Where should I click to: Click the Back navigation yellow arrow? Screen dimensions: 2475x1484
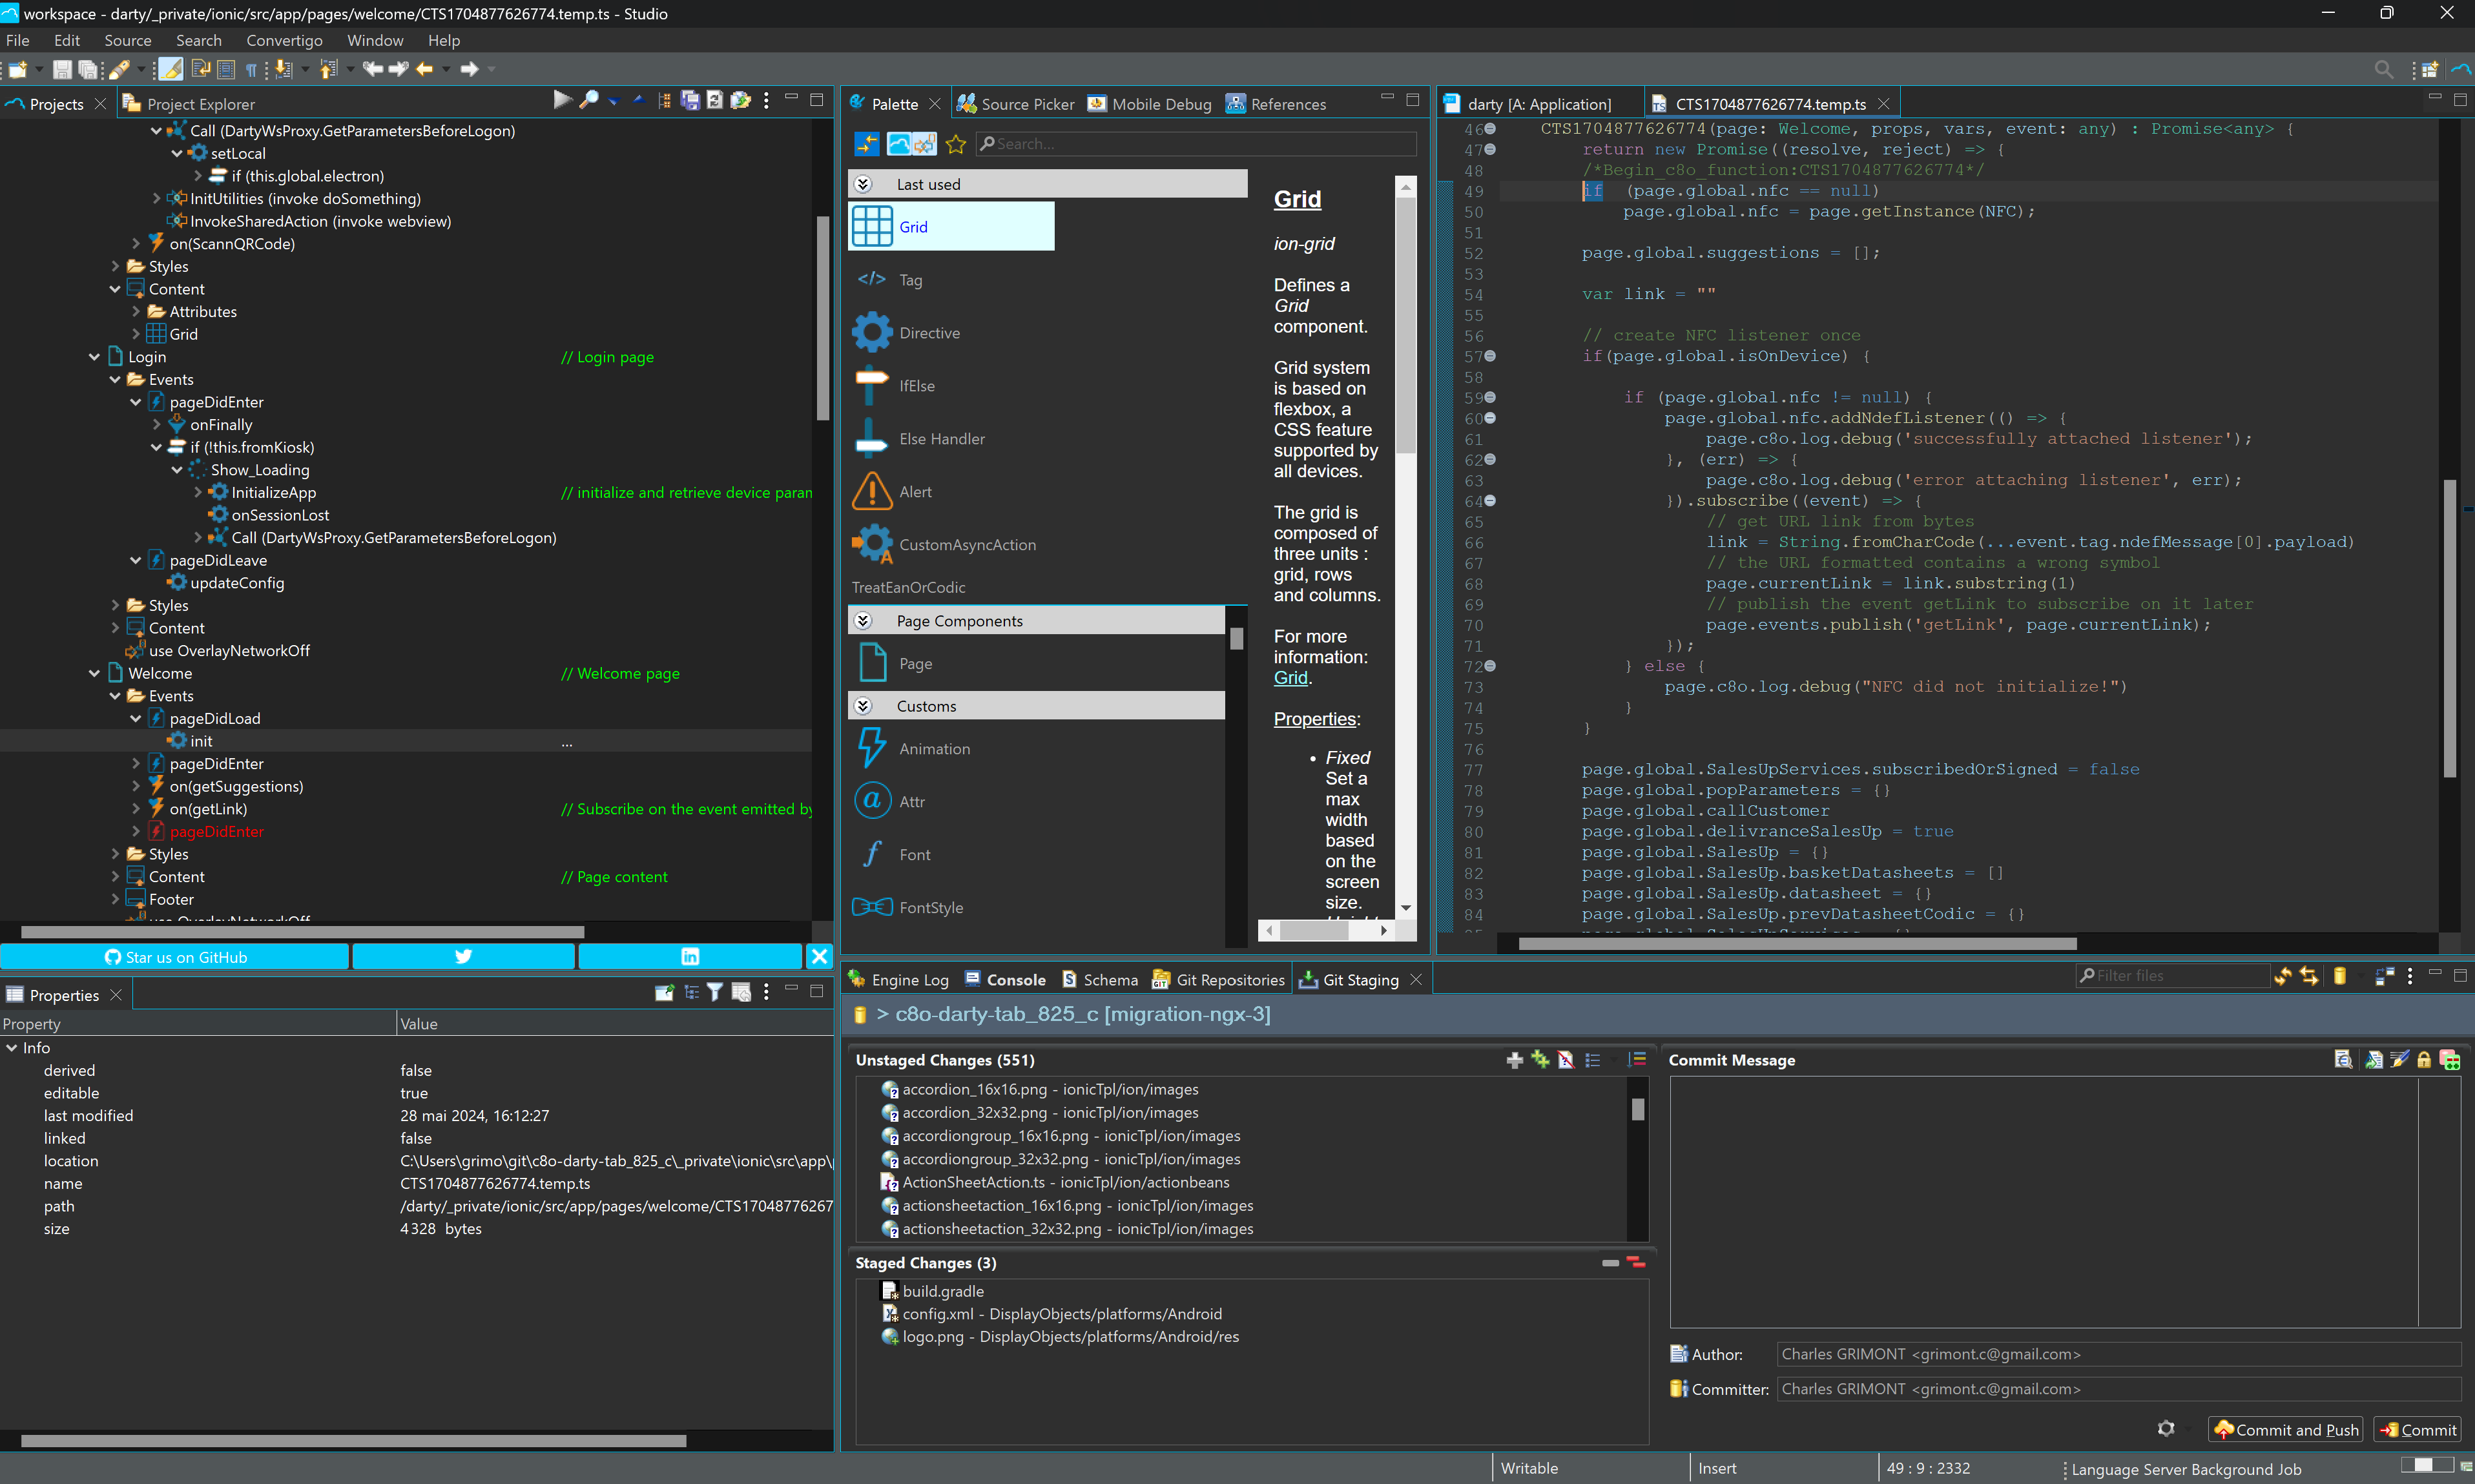424,69
